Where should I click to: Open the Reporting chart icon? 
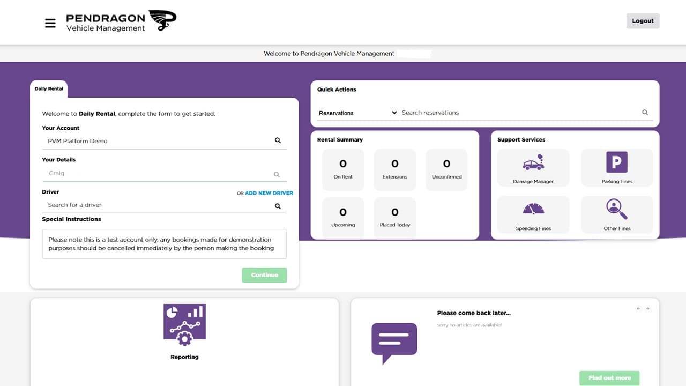(184, 322)
